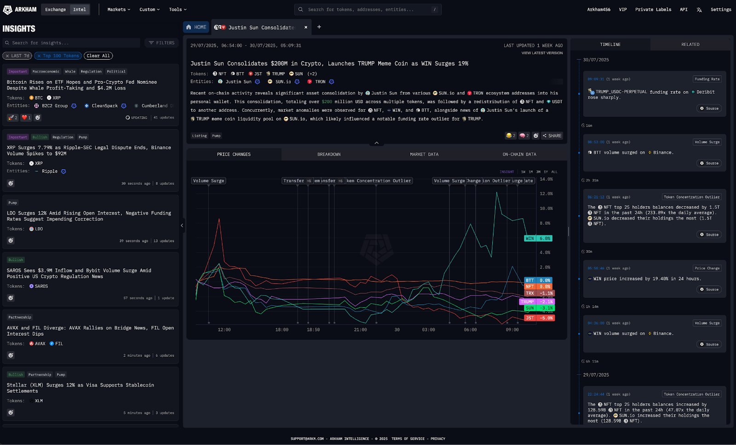Click the Clear All filters button
Viewport: 736px width, 445px height.
coord(98,56)
